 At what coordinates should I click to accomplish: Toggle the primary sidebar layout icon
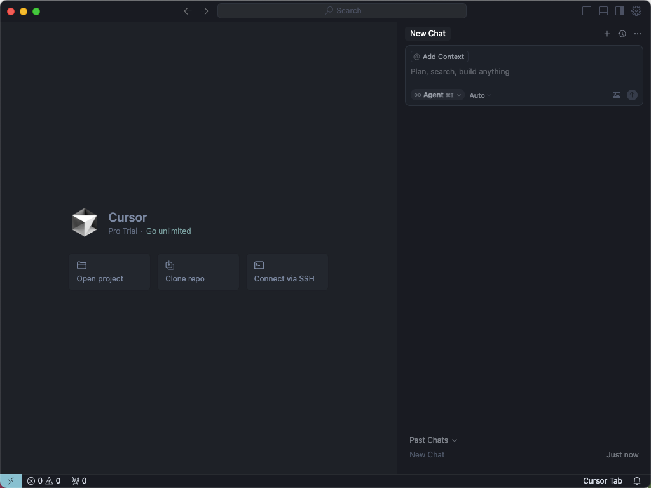coord(586,11)
